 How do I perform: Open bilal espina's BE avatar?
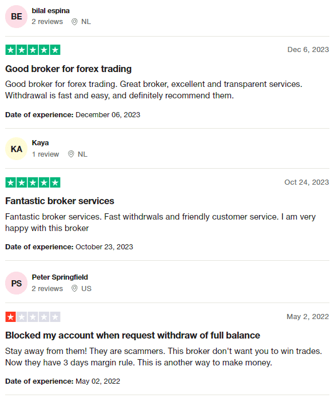(x=16, y=17)
